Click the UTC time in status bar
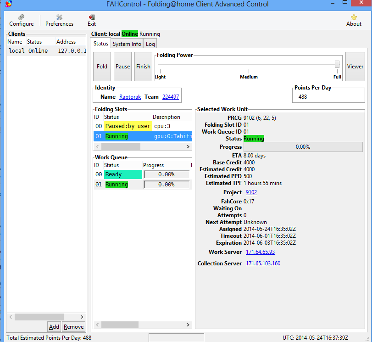Screen dimensions: 372x342 click(x=315, y=338)
